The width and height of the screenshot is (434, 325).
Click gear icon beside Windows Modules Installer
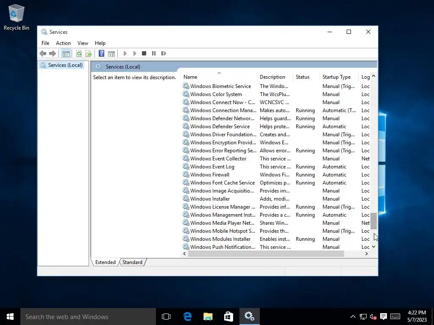[186, 239]
